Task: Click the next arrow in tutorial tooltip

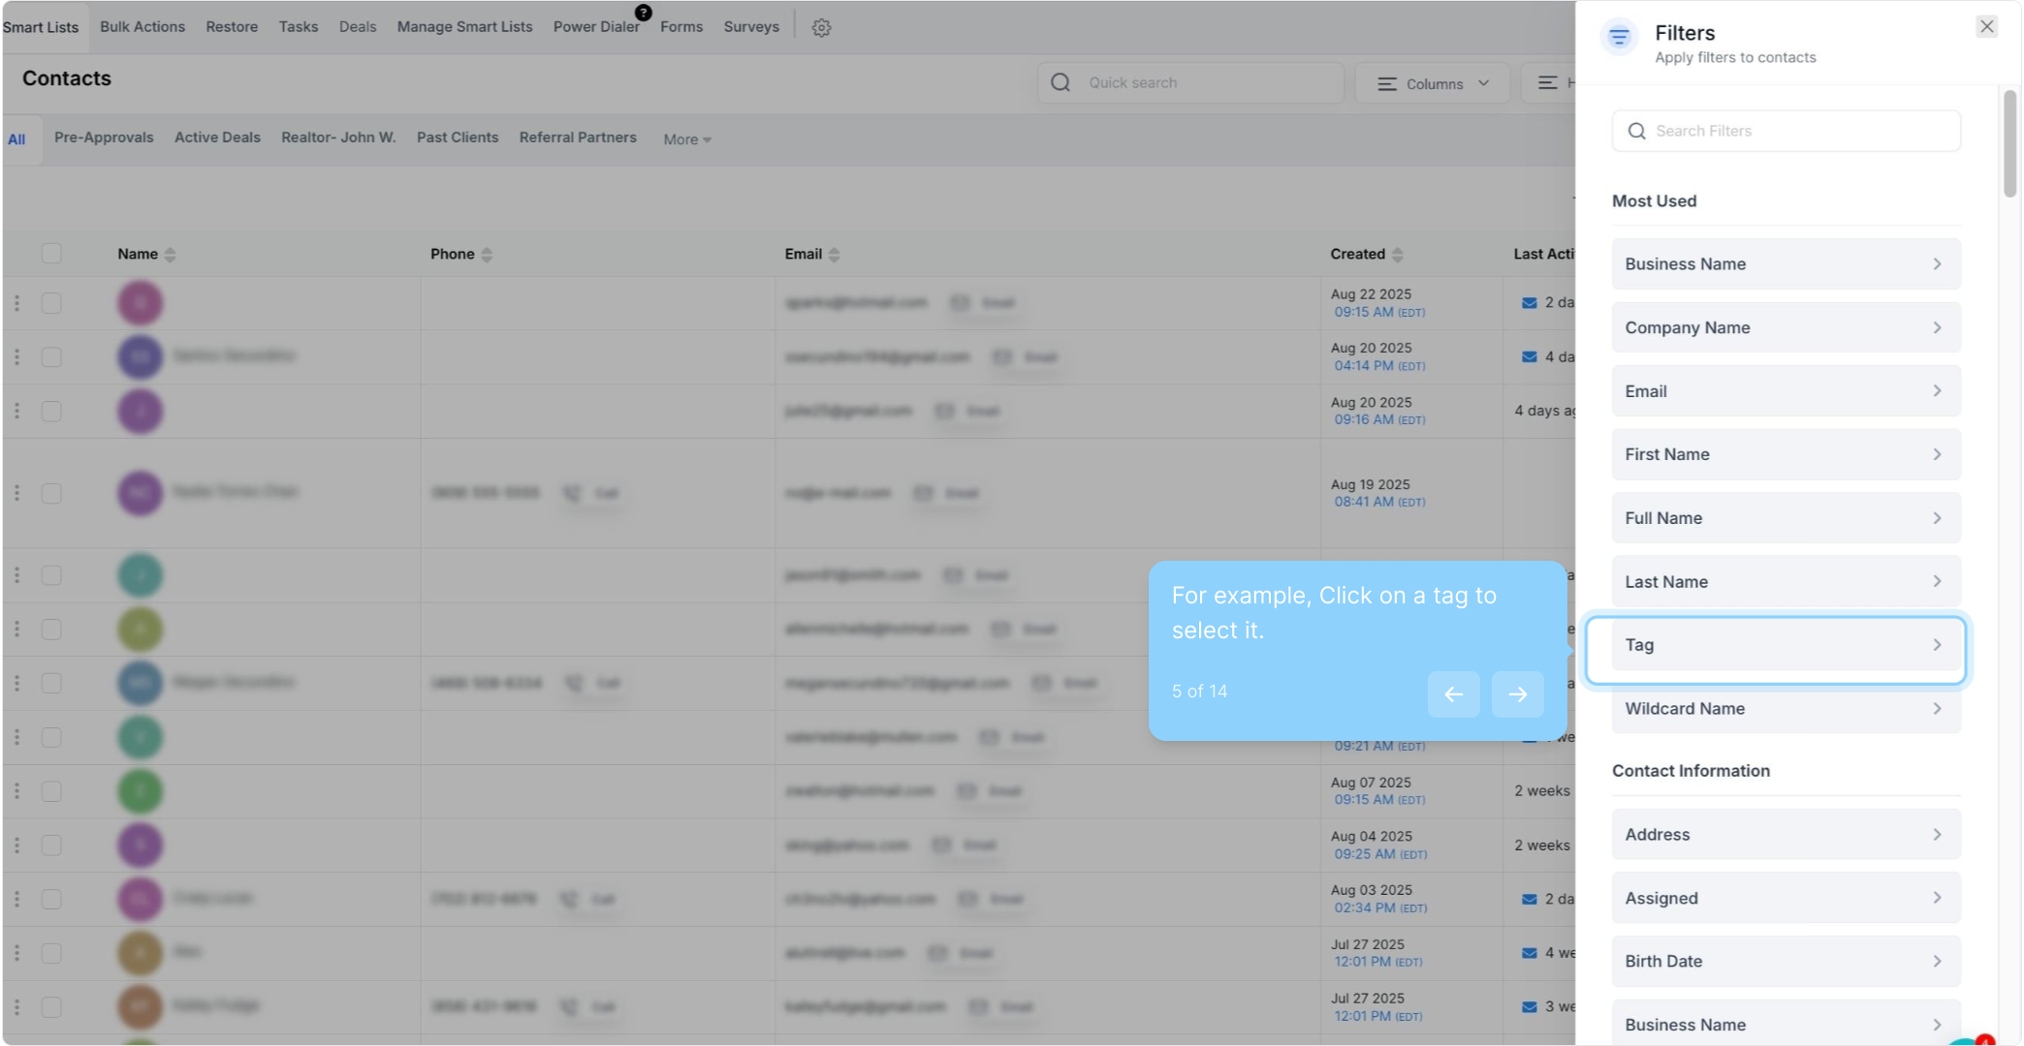Action: coord(1517,693)
